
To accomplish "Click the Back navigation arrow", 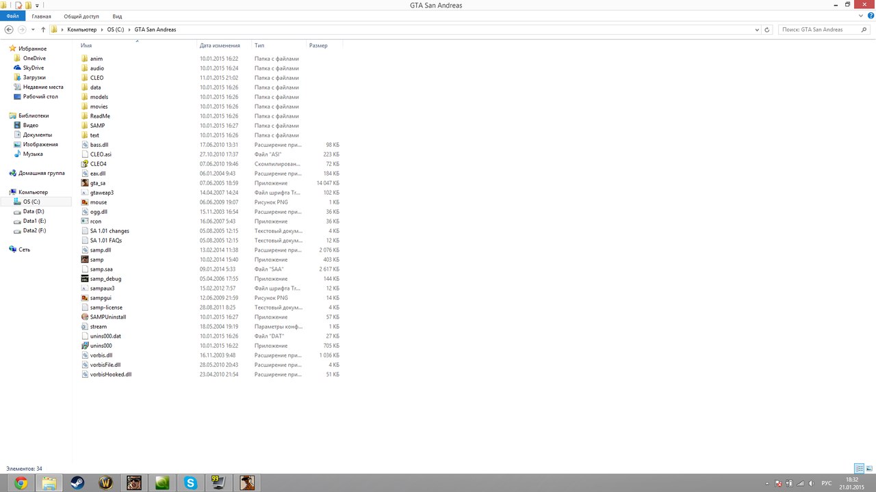I will click(10, 29).
